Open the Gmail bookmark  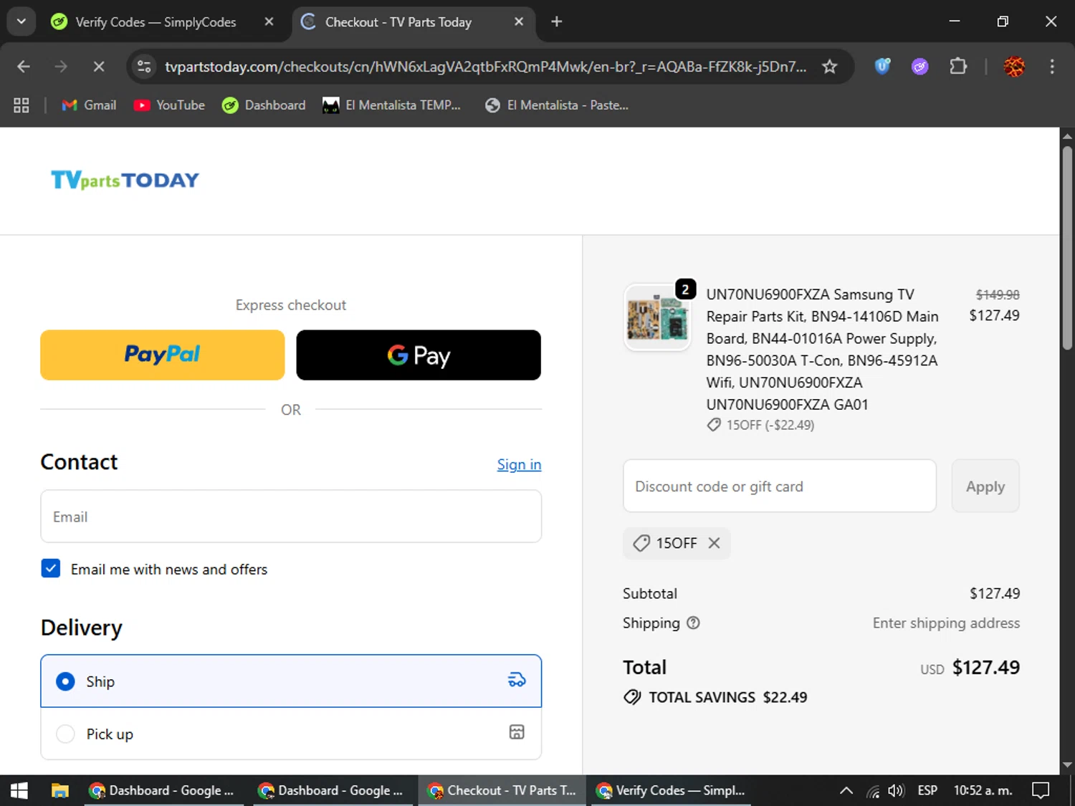[89, 105]
